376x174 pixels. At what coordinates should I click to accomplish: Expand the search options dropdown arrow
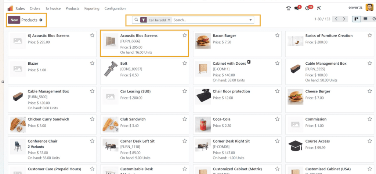click(250, 20)
